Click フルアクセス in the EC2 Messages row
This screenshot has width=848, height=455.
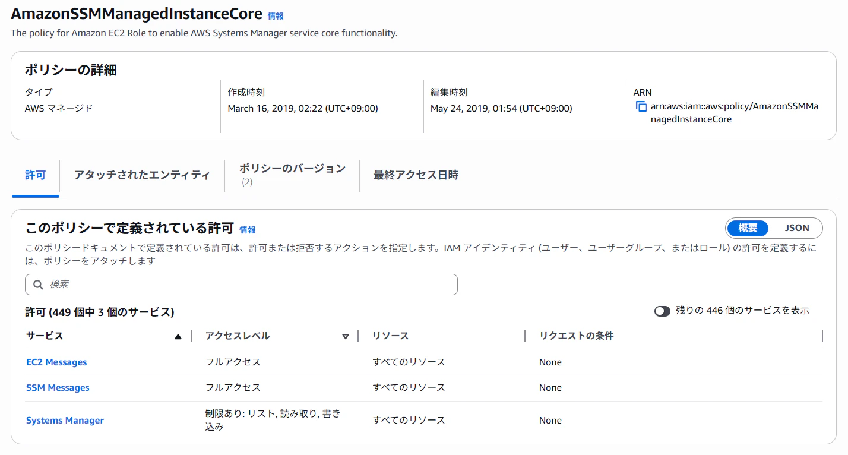[x=233, y=362]
